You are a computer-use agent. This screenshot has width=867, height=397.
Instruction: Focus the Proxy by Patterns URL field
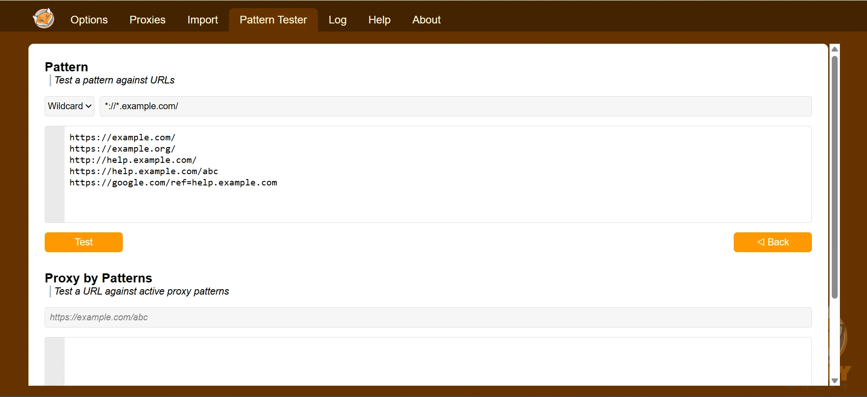(428, 317)
